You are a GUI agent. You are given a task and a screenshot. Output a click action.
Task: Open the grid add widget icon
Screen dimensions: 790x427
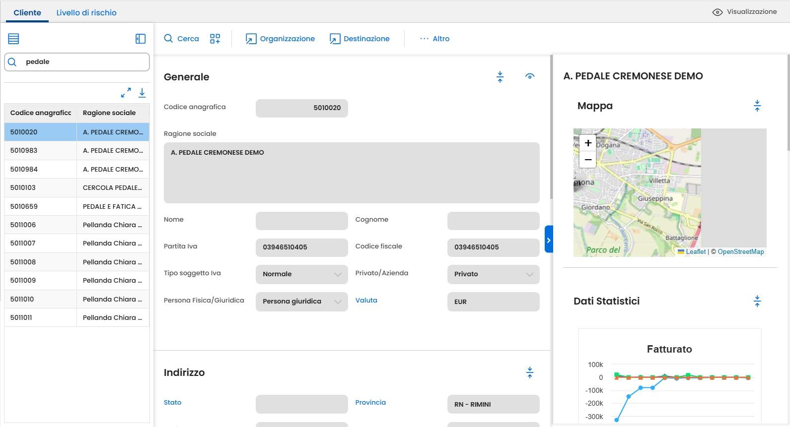pyautogui.click(x=215, y=39)
